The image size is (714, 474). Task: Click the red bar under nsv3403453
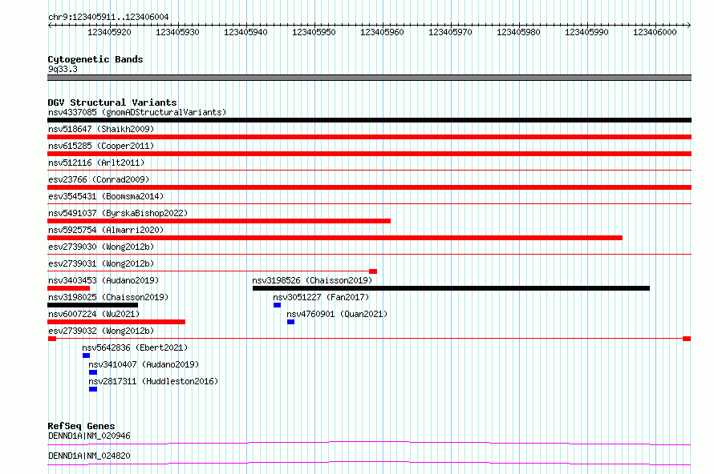pyautogui.click(x=69, y=288)
